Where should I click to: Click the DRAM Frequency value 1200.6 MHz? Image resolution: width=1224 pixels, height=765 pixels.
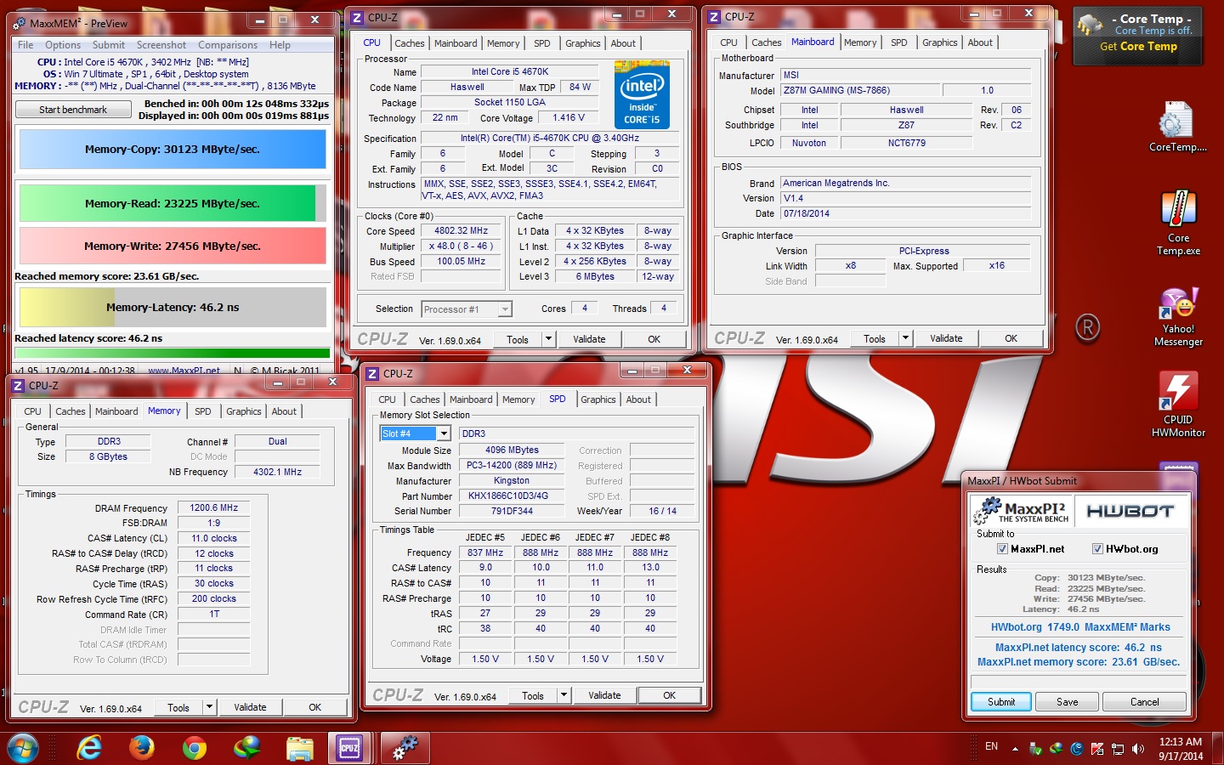(213, 508)
